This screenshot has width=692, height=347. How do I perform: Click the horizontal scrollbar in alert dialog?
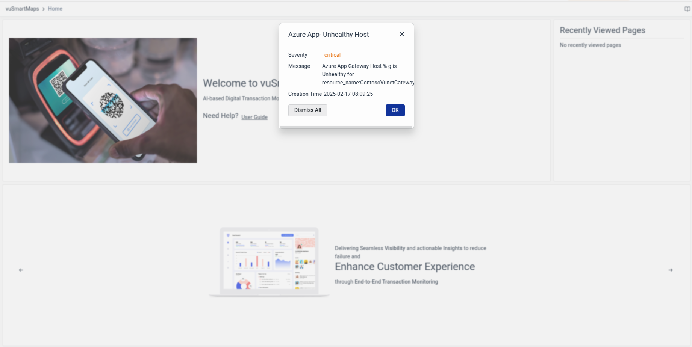346,127
